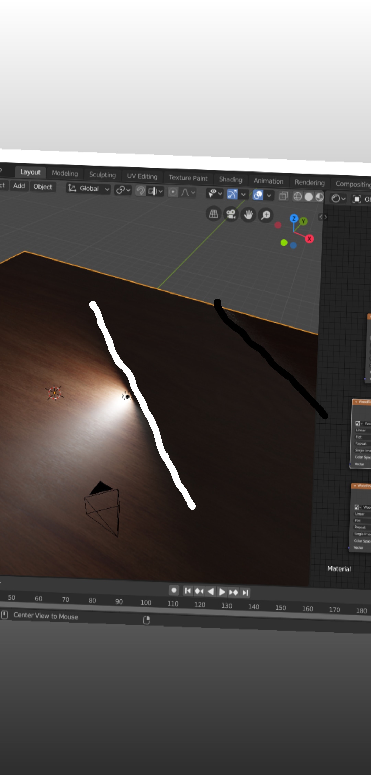Toggle snapping magnet icon

140,190
